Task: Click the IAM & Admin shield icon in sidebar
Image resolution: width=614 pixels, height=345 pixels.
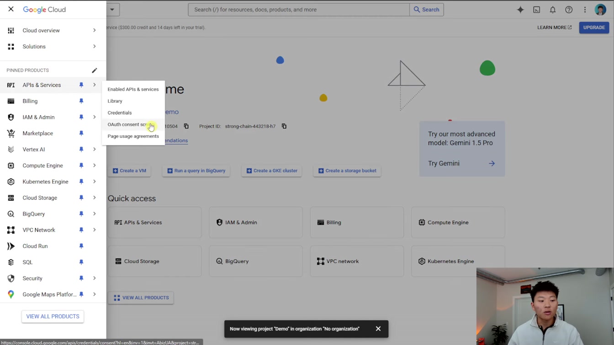Action: (x=11, y=117)
